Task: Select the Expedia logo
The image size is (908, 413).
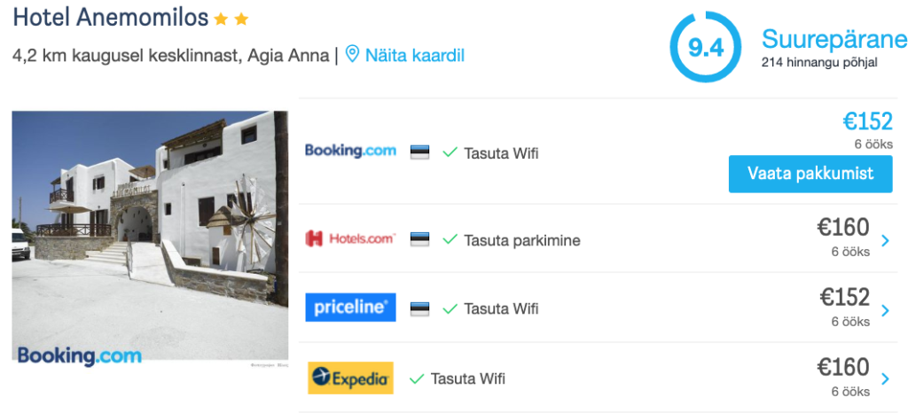Action: (350, 378)
